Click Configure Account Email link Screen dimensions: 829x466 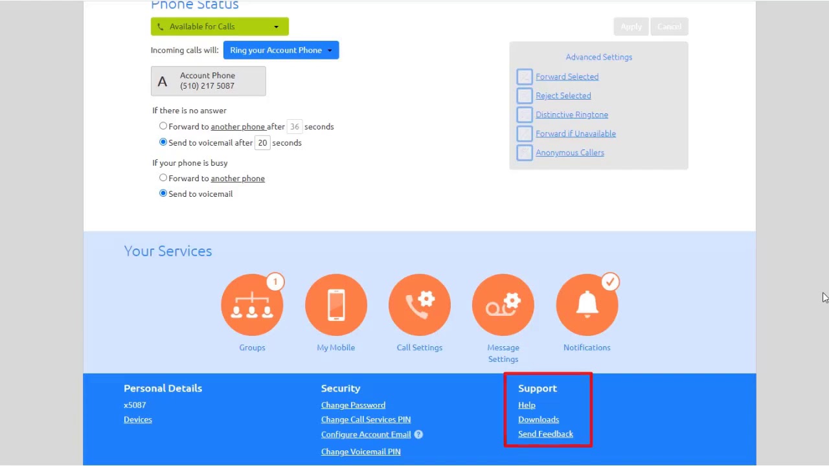pos(366,435)
